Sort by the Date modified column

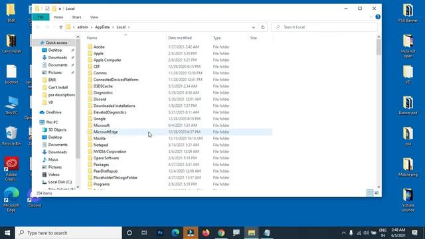point(180,38)
